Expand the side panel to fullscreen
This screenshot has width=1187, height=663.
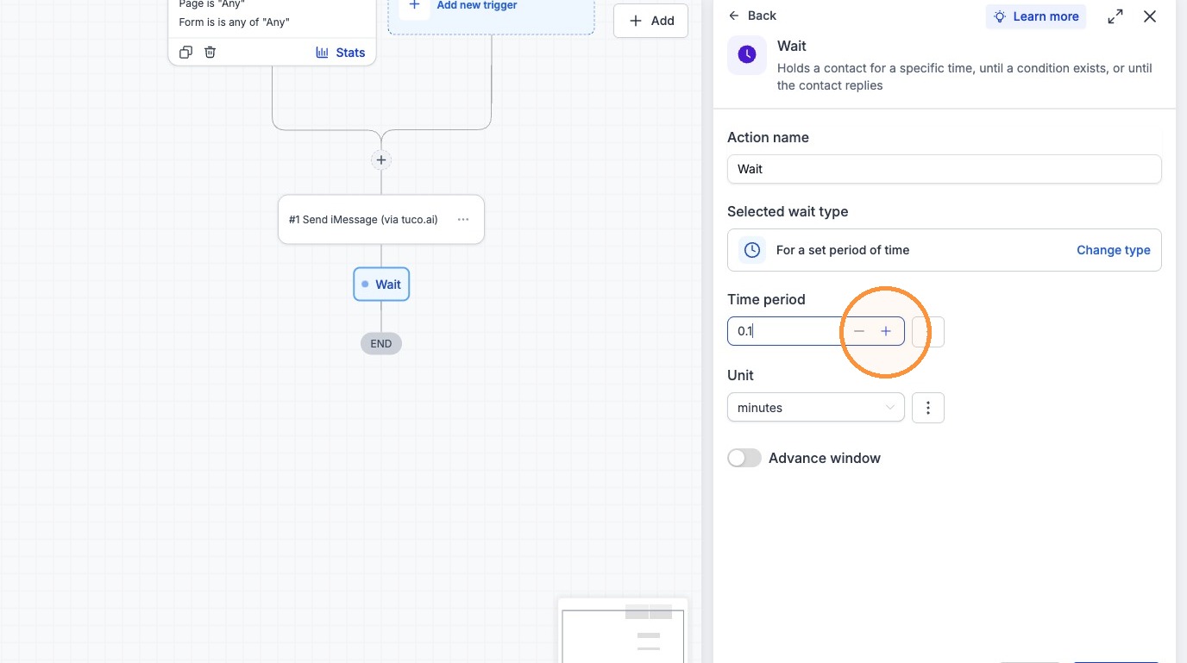coord(1115,16)
